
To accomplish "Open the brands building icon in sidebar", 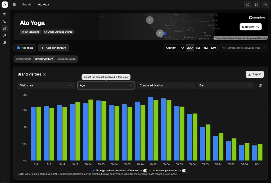I will click(x=5, y=28).
